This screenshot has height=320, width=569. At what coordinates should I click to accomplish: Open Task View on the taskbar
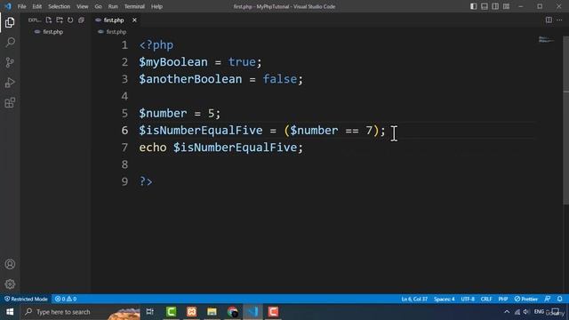click(x=150, y=312)
